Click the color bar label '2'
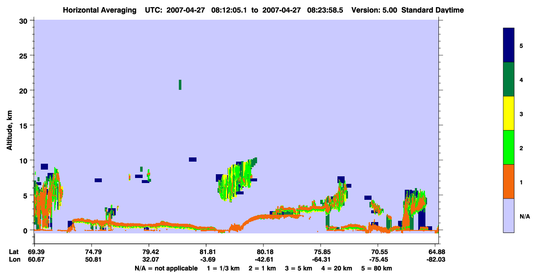 [x=521, y=148]
